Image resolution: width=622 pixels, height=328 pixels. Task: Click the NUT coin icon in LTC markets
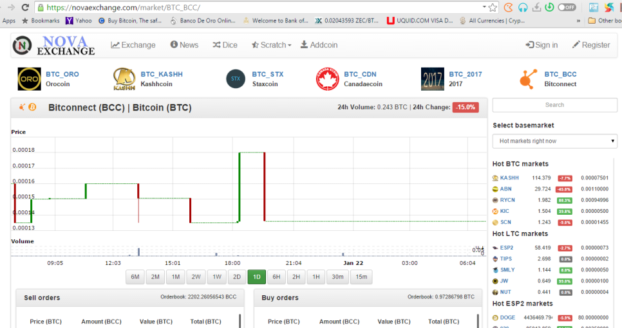click(495, 293)
